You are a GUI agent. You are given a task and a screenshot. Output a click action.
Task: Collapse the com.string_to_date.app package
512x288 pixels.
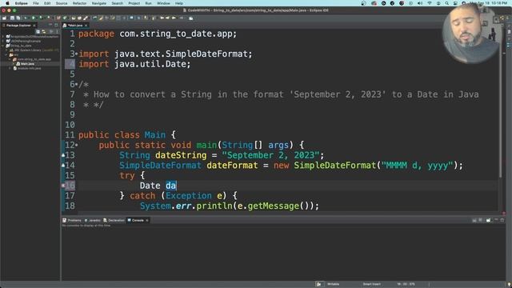pyautogui.click(x=10, y=59)
